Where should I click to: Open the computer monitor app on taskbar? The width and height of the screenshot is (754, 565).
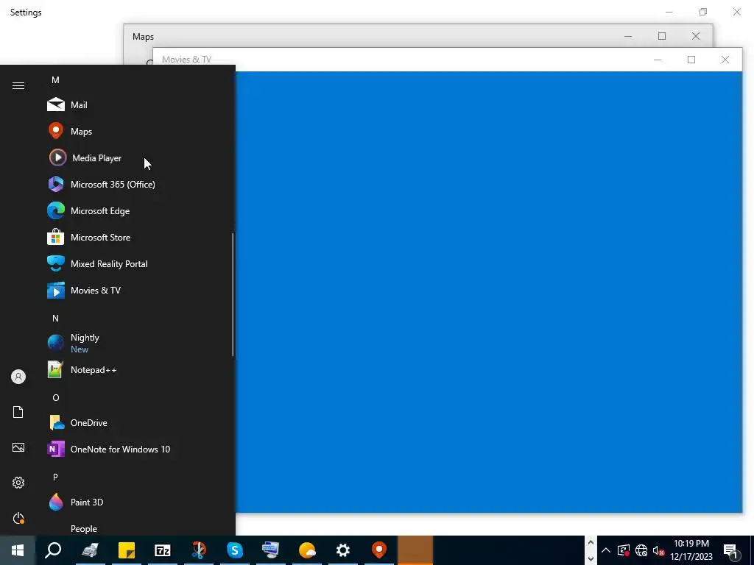271,550
